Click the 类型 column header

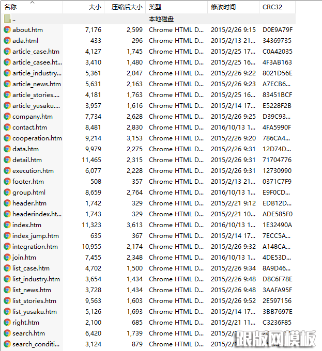155,7
